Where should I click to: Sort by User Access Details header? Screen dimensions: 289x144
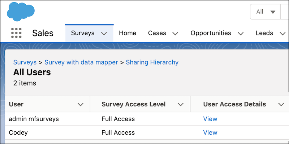point(234,104)
